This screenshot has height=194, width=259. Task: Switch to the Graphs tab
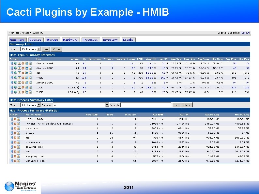(128, 40)
